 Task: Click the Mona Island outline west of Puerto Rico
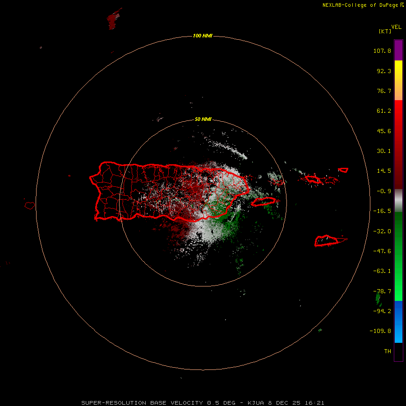pos(30,206)
